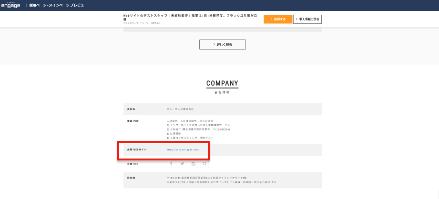Image resolution: width=439 pixels, height=199 pixels.
Task: Open the company Instagram icon
Action: pyautogui.click(x=193, y=164)
